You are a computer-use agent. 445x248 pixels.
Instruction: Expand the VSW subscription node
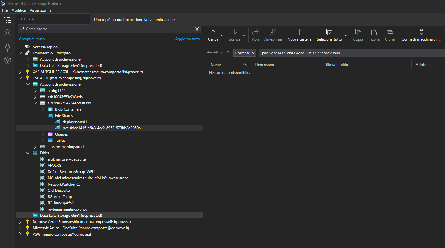(20, 234)
